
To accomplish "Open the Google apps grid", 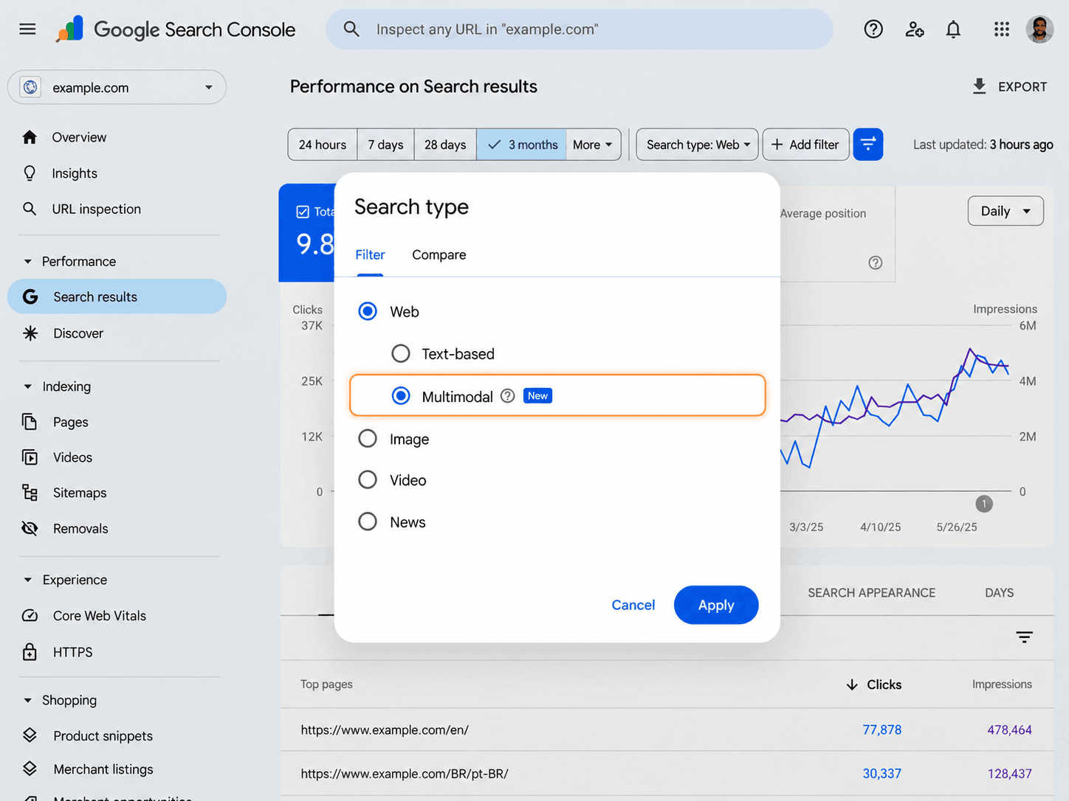I will pyautogui.click(x=1002, y=30).
